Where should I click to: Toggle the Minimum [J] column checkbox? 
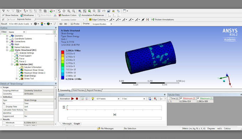pyautogui.click(x=181, y=98)
